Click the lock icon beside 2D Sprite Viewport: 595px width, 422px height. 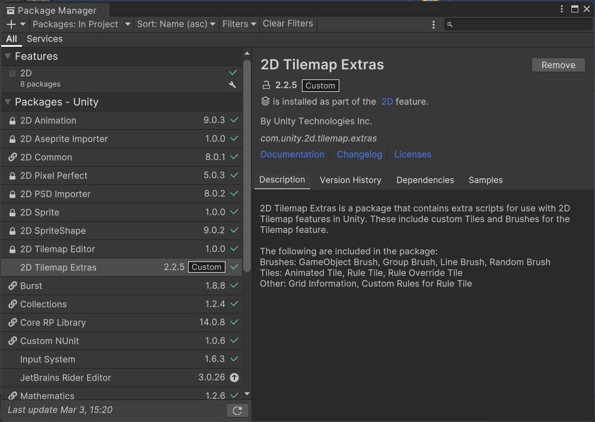point(12,213)
